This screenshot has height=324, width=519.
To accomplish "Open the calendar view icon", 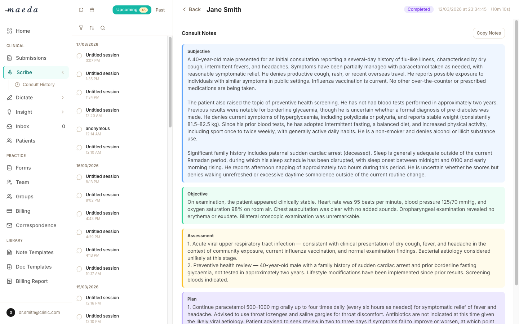I will pyautogui.click(x=92, y=10).
